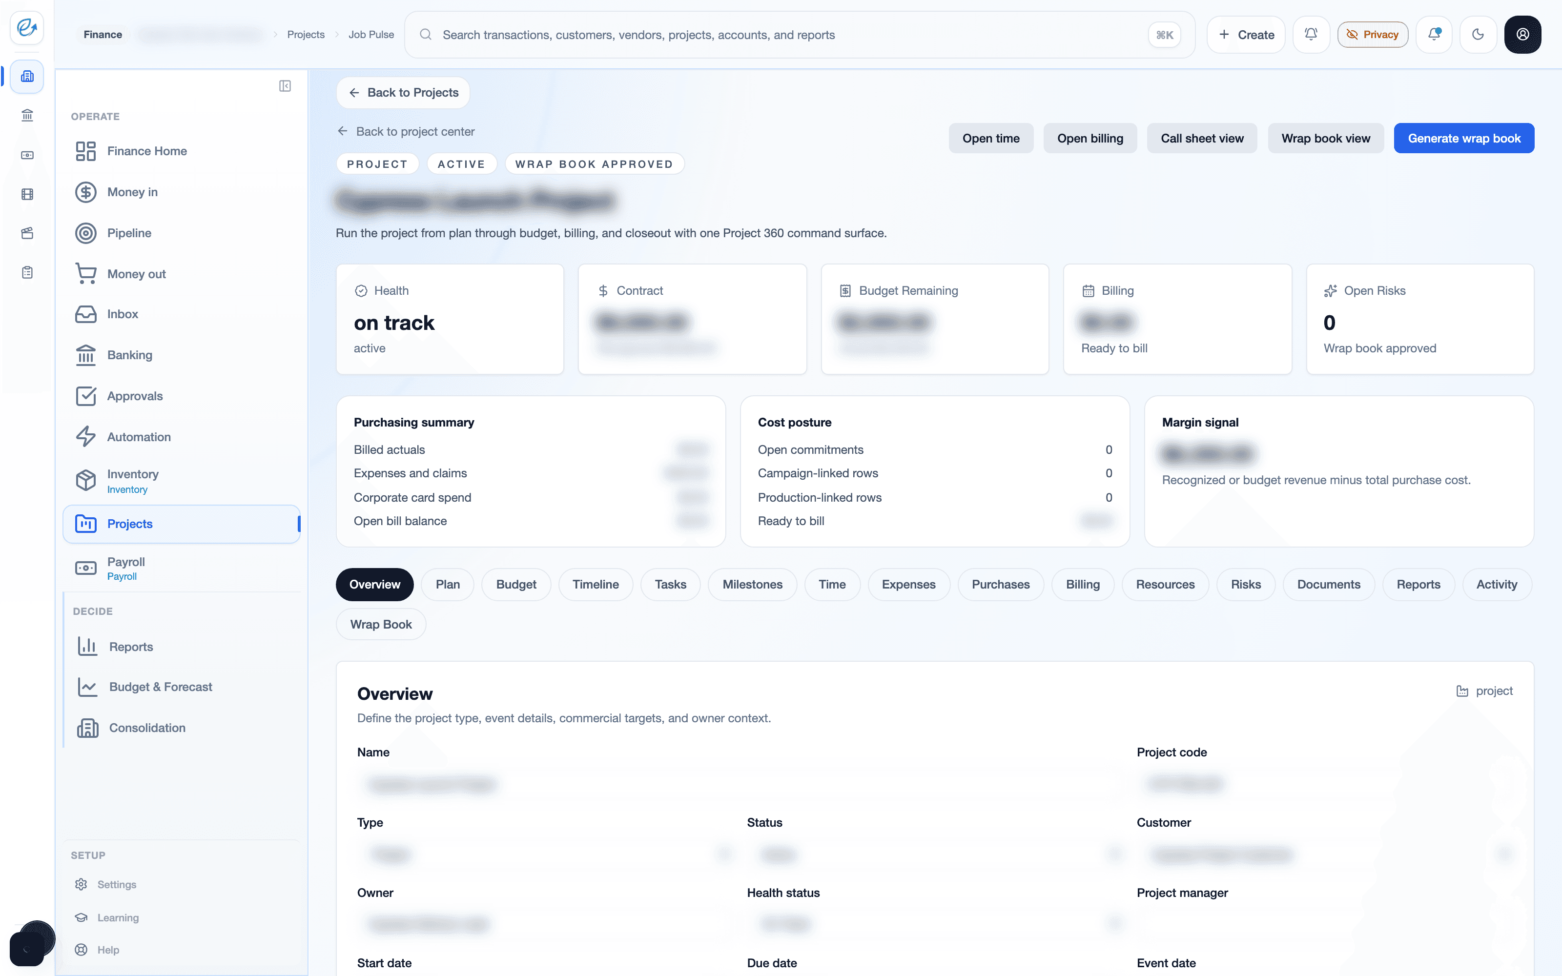Open Finance Home in sidebar
This screenshot has height=976, width=1562.
(x=182, y=151)
